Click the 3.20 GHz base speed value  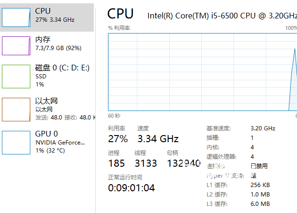pyautogui.click(x=262, y=128)
